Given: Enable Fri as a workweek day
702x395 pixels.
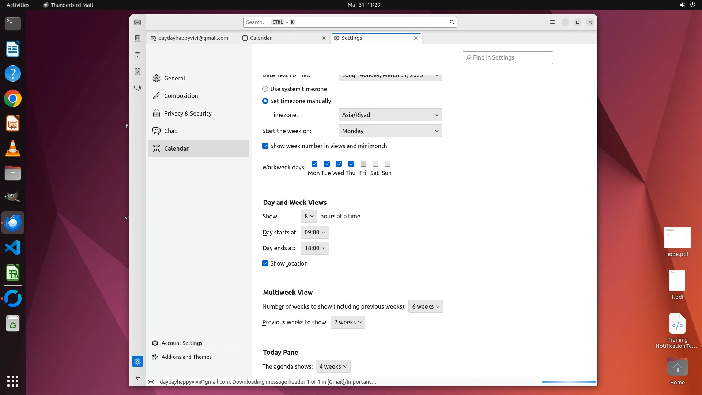Looking at the screenshot, I should point(363,164).
